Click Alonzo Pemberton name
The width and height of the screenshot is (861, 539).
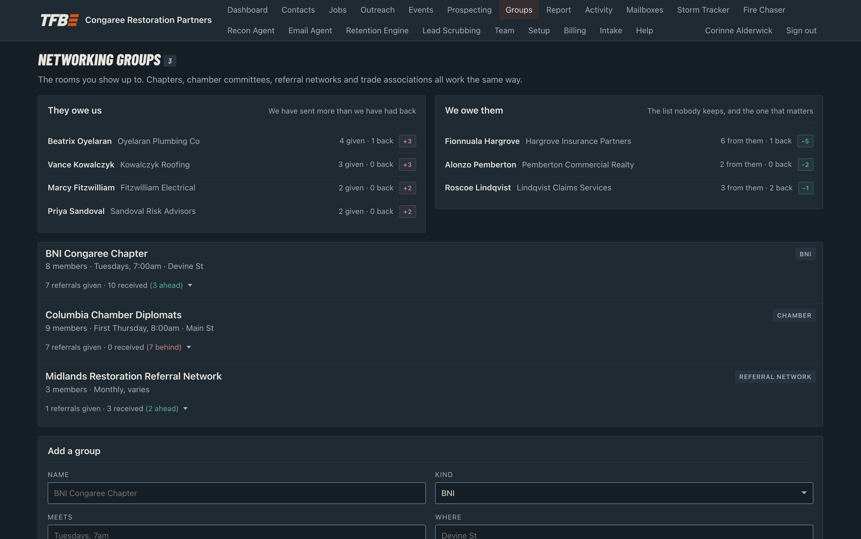pyautogui.click(x=480, y=165)
